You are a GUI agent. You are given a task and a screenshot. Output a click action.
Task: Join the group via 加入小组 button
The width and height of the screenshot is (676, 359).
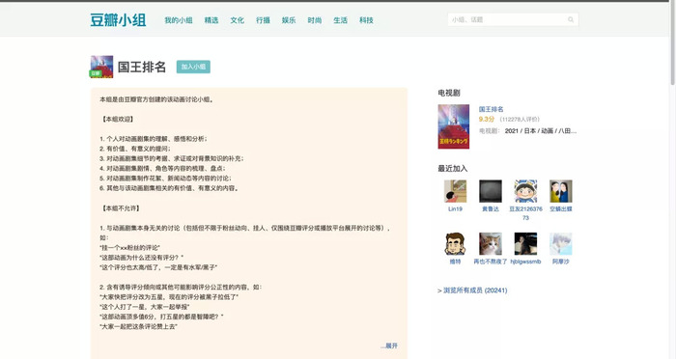pos(193,67)
